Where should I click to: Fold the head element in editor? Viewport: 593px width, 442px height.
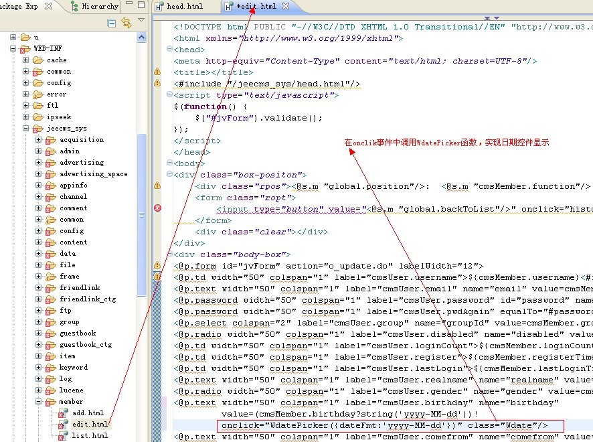pos(169,49)
